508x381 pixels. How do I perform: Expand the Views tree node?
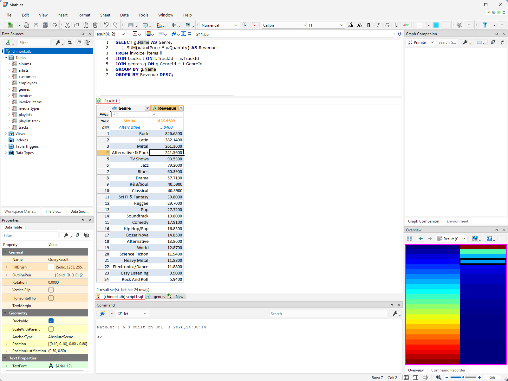(x=6, y=134)
